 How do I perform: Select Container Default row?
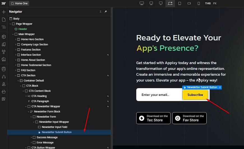(x=59, y=81)
